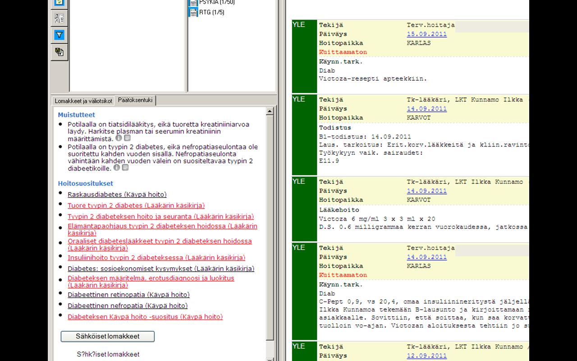This screenshot has height=361, width=577.
Task: Open note icon for the nefropatiaseulonta reminder
Action: (x=125, y=167)
